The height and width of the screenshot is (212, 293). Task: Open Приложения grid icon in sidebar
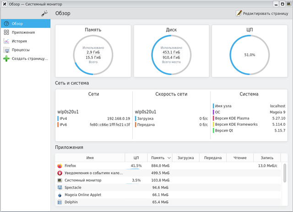[6, 32]
